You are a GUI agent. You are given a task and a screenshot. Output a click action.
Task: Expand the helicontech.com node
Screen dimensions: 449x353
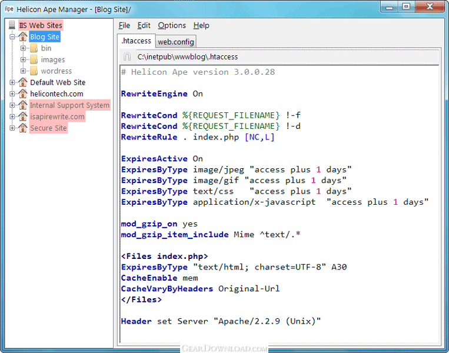tap(12, 94)
